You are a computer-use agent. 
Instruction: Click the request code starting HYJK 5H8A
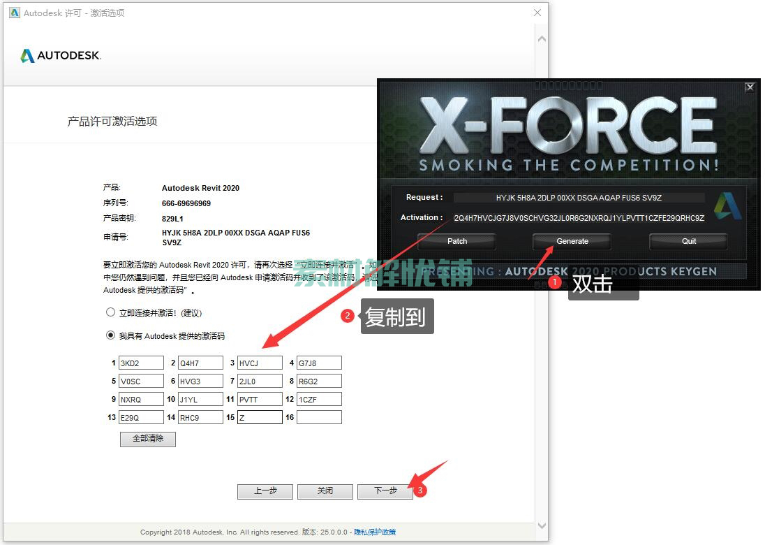coord(236,238)
